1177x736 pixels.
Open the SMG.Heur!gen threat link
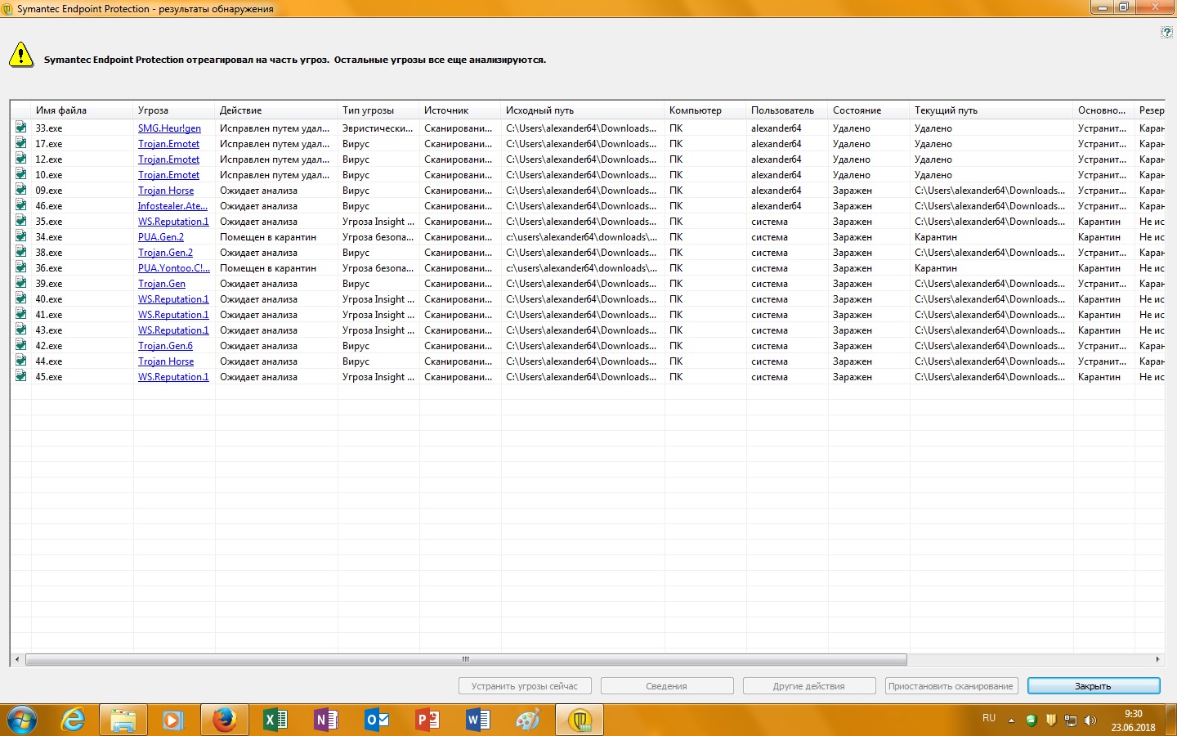169,128
